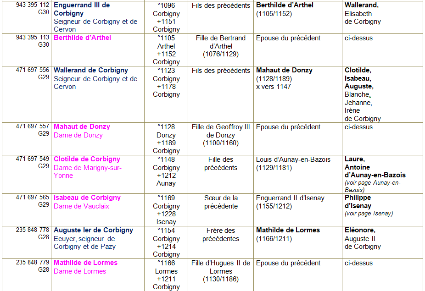The image size is (425, 291).
Task: Select the title Ecuyer, seigneur de Corbigny et de Pazy
Action: pos(84,243)
